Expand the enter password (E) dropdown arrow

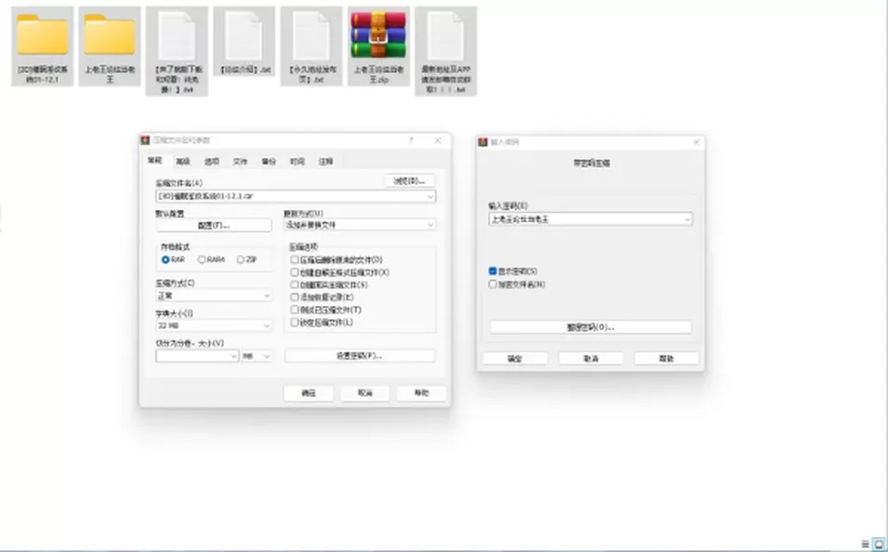click(687, 219)
